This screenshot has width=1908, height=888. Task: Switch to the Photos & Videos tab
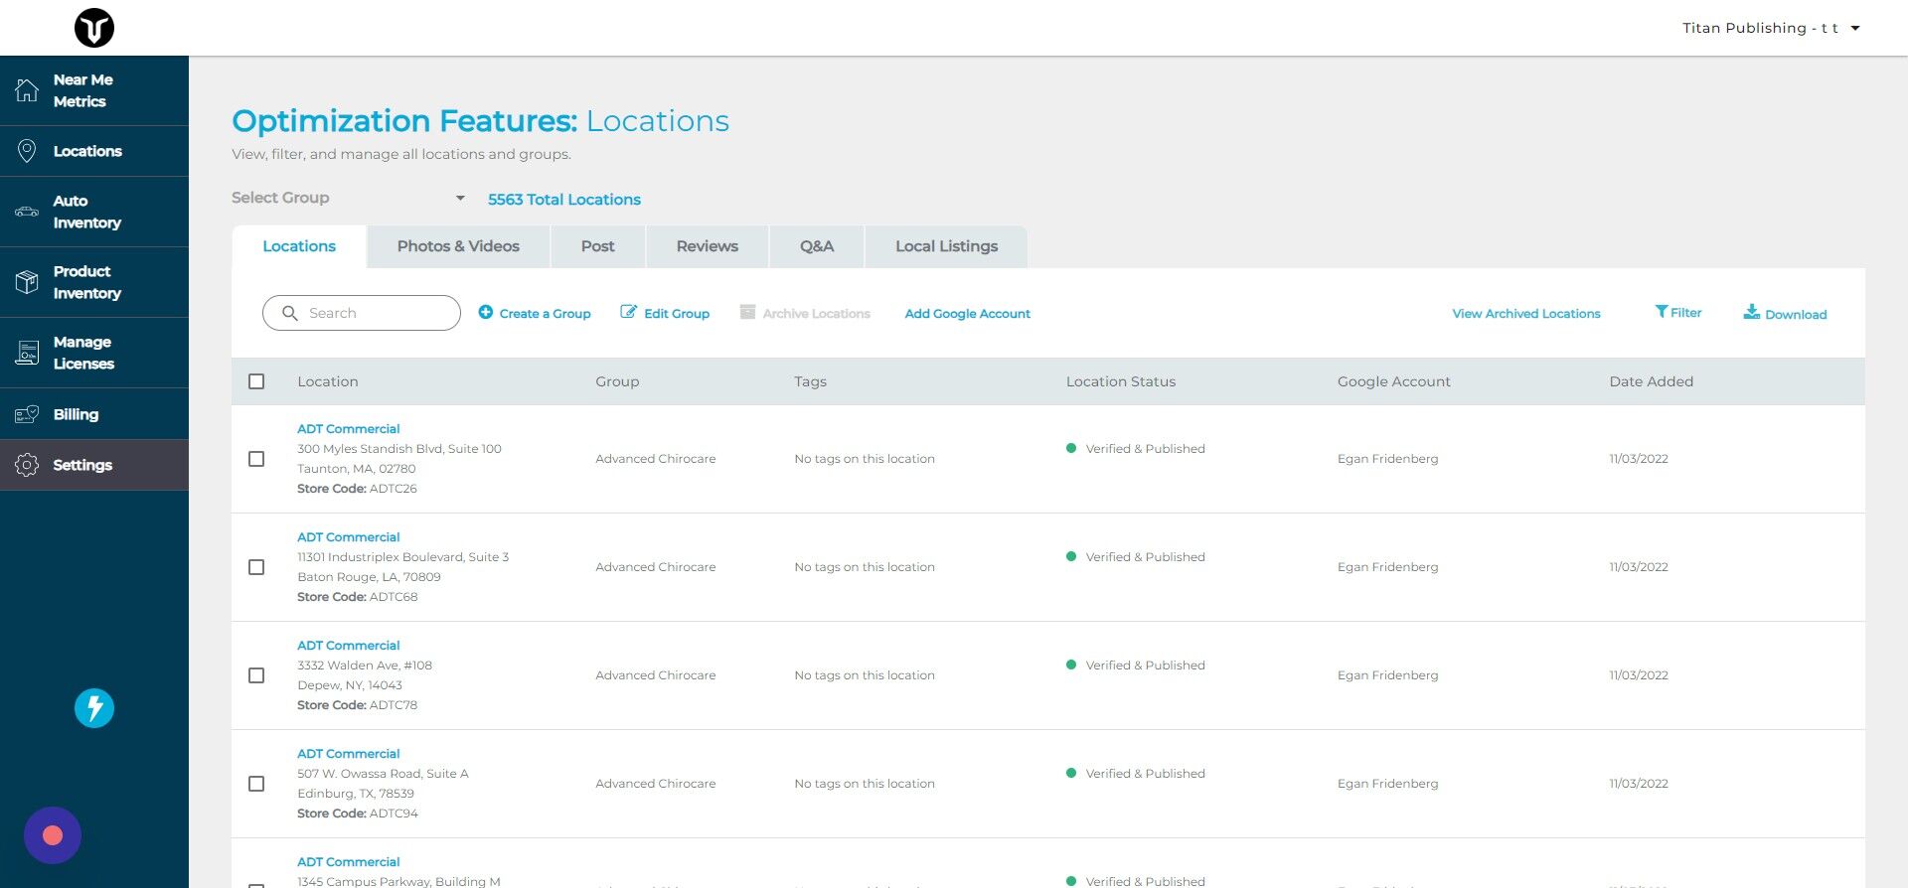(x=458, y=246)
